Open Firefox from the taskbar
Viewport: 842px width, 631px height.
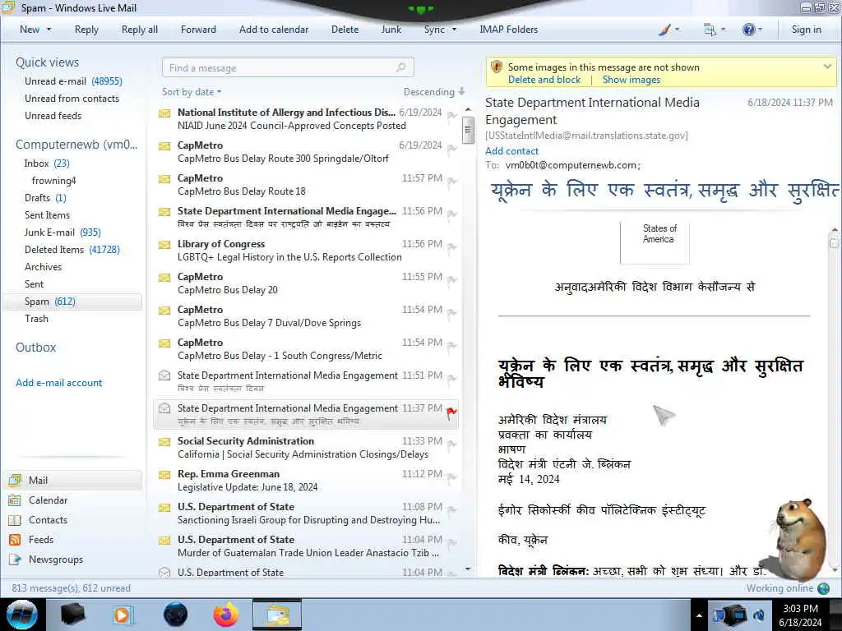tap(225, 615)
